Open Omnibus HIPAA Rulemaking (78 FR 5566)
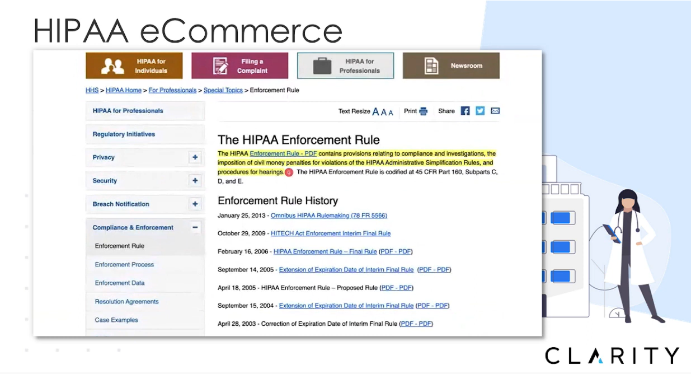Viewport: 691px width, 374px height. pos(329,216)
